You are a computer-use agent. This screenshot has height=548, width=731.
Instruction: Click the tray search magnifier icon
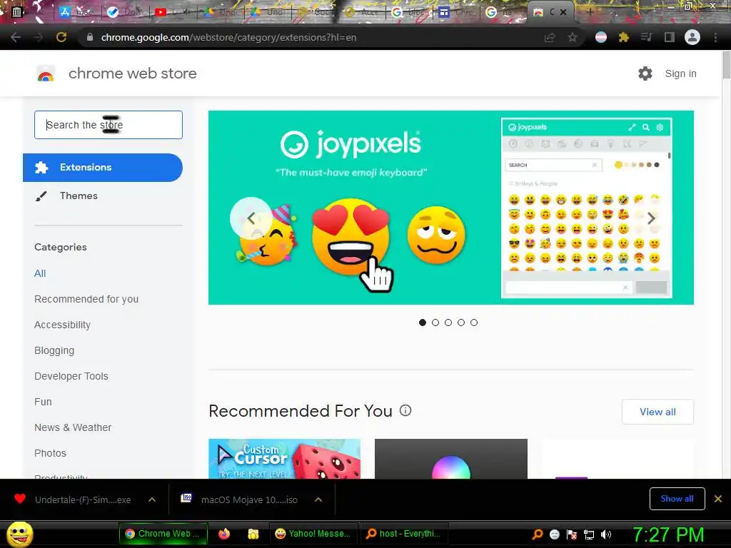[537, 534]
